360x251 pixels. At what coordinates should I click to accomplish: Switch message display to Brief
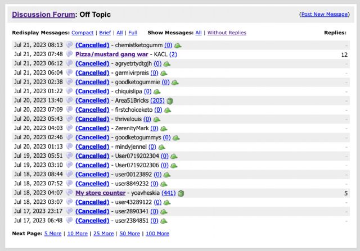105,33
